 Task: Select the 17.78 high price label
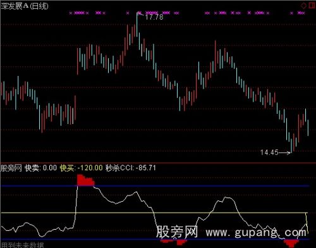154,17
